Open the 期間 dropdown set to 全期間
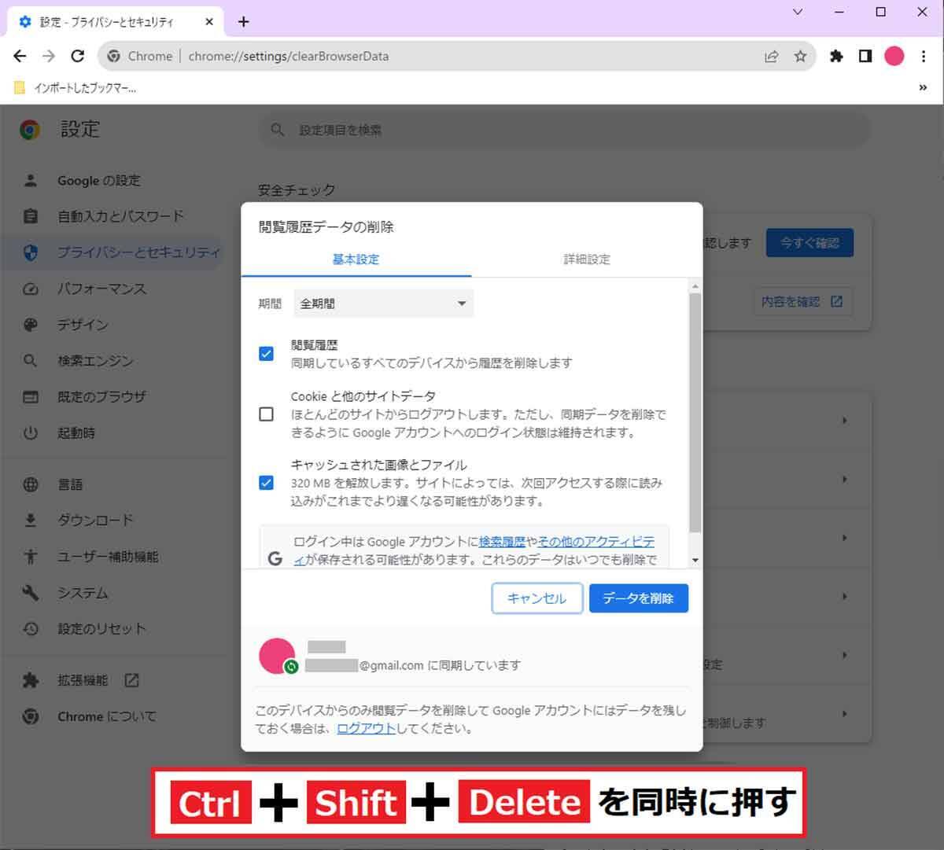 point(383,304)
